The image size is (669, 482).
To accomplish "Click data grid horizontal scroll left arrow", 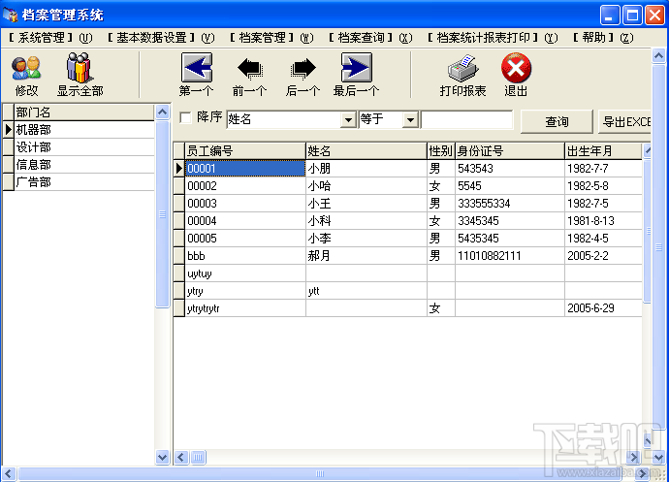I will 181,458.
